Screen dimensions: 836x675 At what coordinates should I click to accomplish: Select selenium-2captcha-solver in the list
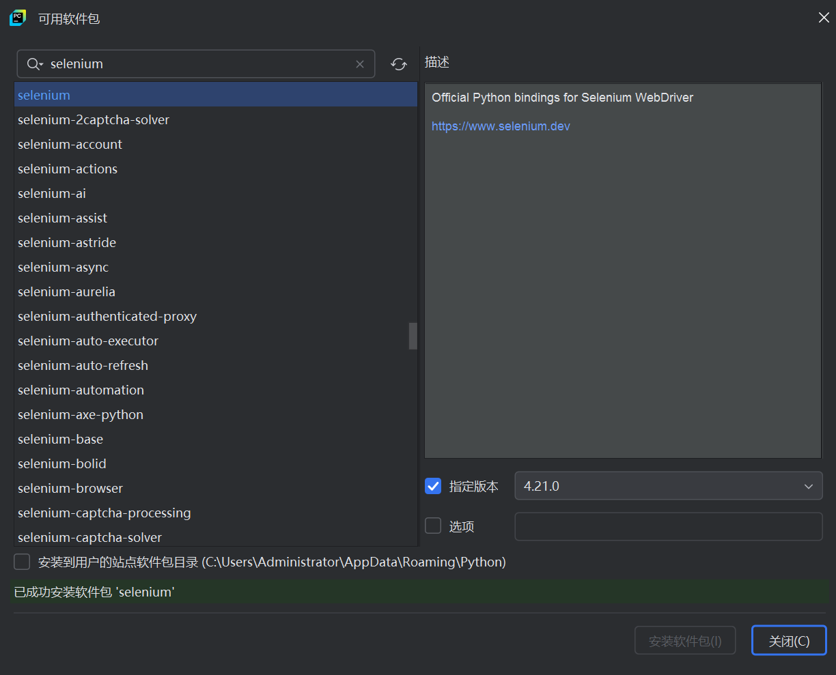[216, 119]
